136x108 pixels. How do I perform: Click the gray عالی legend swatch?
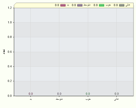122,5
